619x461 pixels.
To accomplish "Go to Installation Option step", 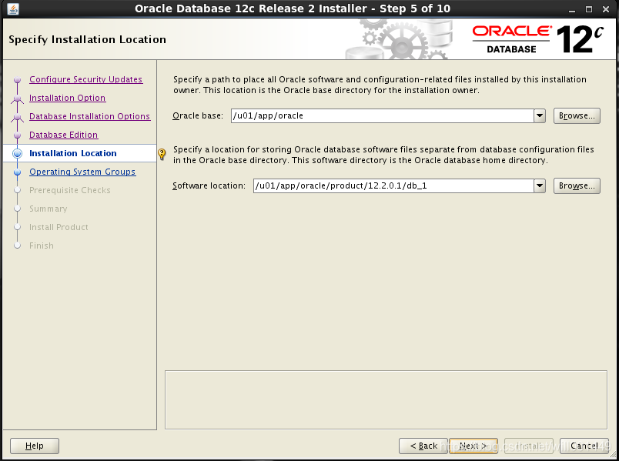I will (68, 98).
